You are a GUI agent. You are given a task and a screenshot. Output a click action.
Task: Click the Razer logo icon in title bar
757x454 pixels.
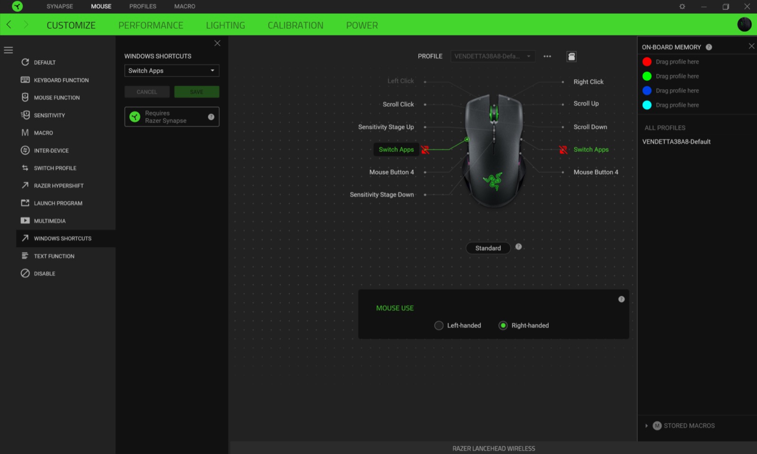click(x=18, y=6)
